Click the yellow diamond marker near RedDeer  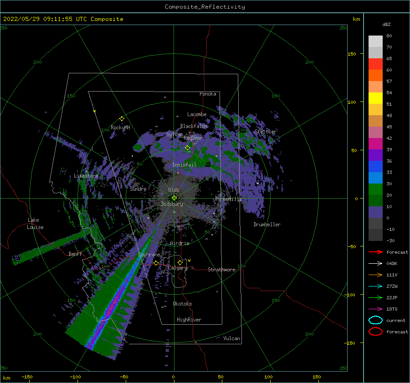point(187,148)
